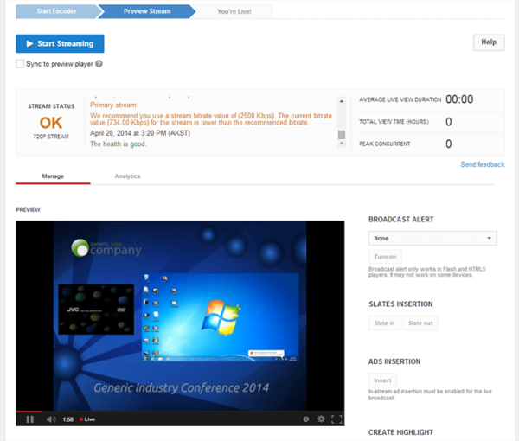This screenshot has width=519, height=441.
Task: Switch to the Manage tab
Action: pos(53,176)
